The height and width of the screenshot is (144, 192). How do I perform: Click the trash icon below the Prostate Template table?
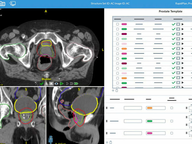coord(117,90)
